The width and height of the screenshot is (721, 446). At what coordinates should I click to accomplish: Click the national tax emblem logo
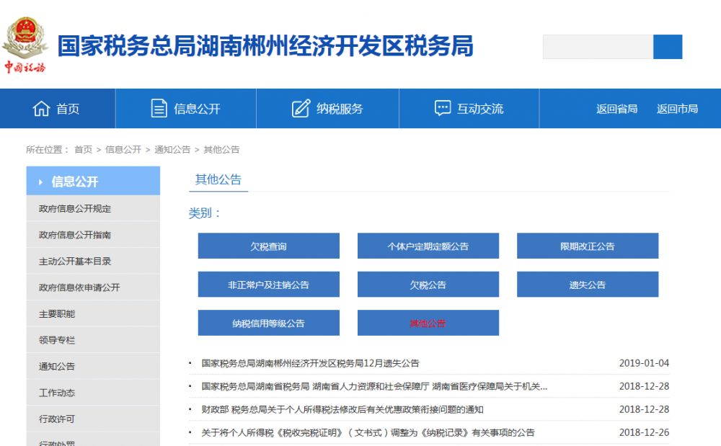tap(26, 32)
